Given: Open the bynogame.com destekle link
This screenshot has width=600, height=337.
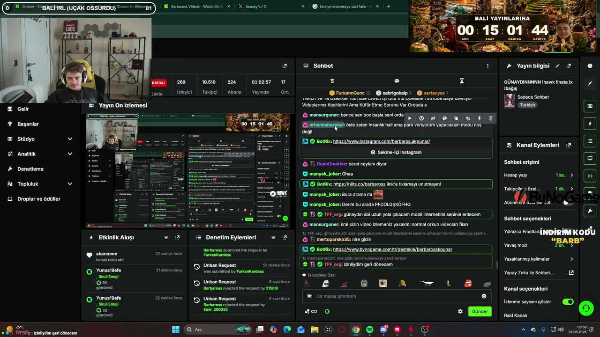Looking at the screenshot, I should coord(392,249).
